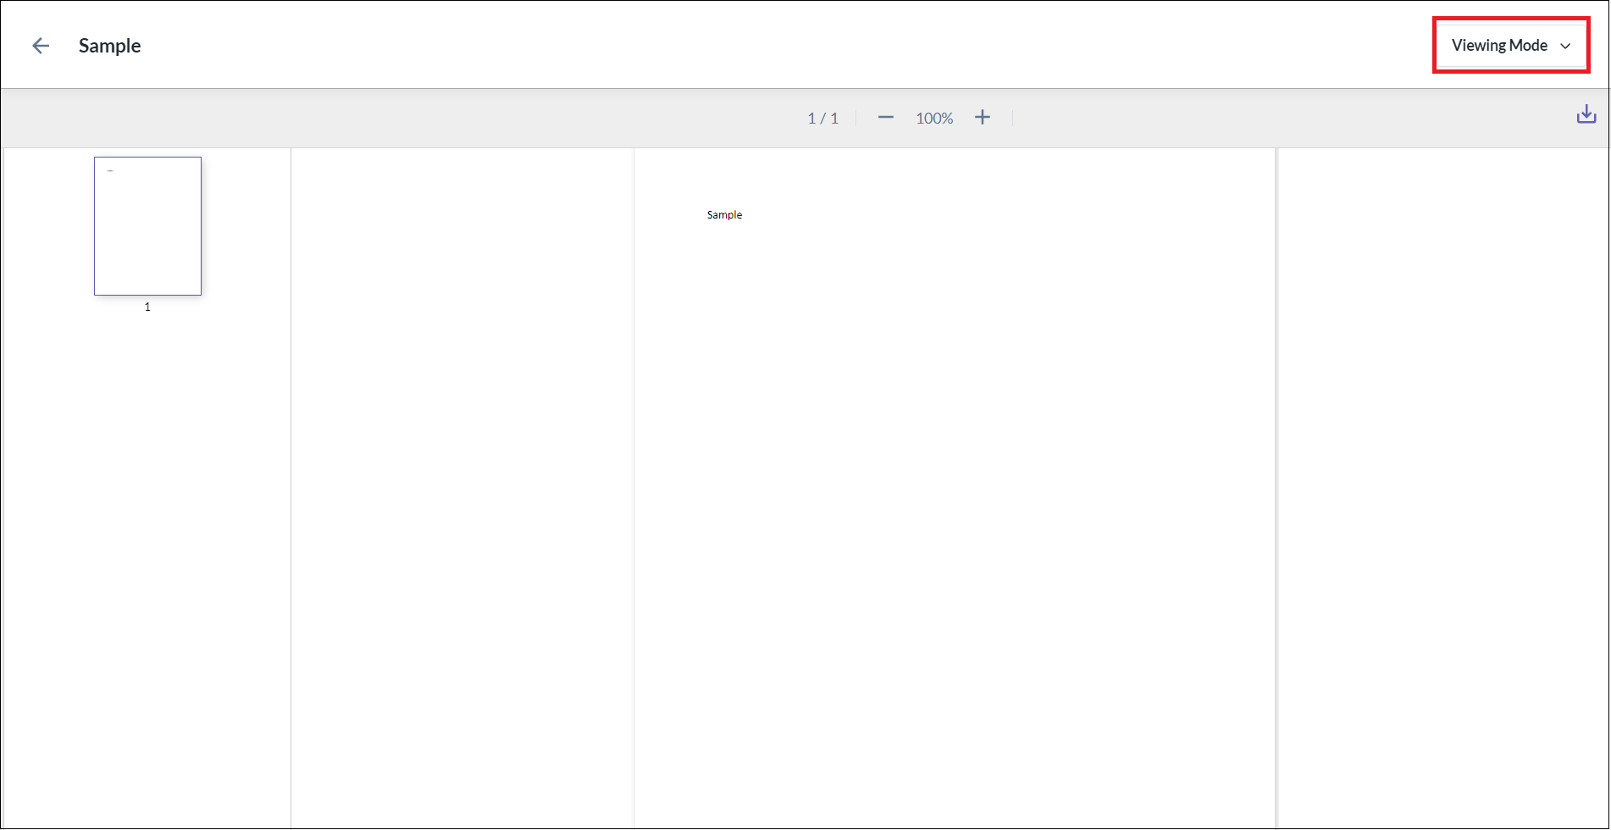Click the header bar between title and Viewing Mode

pos(788,45)
